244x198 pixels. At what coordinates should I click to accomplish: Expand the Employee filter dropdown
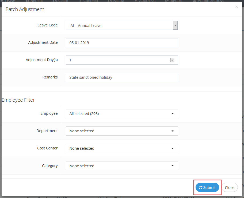(x=122, y=114)
